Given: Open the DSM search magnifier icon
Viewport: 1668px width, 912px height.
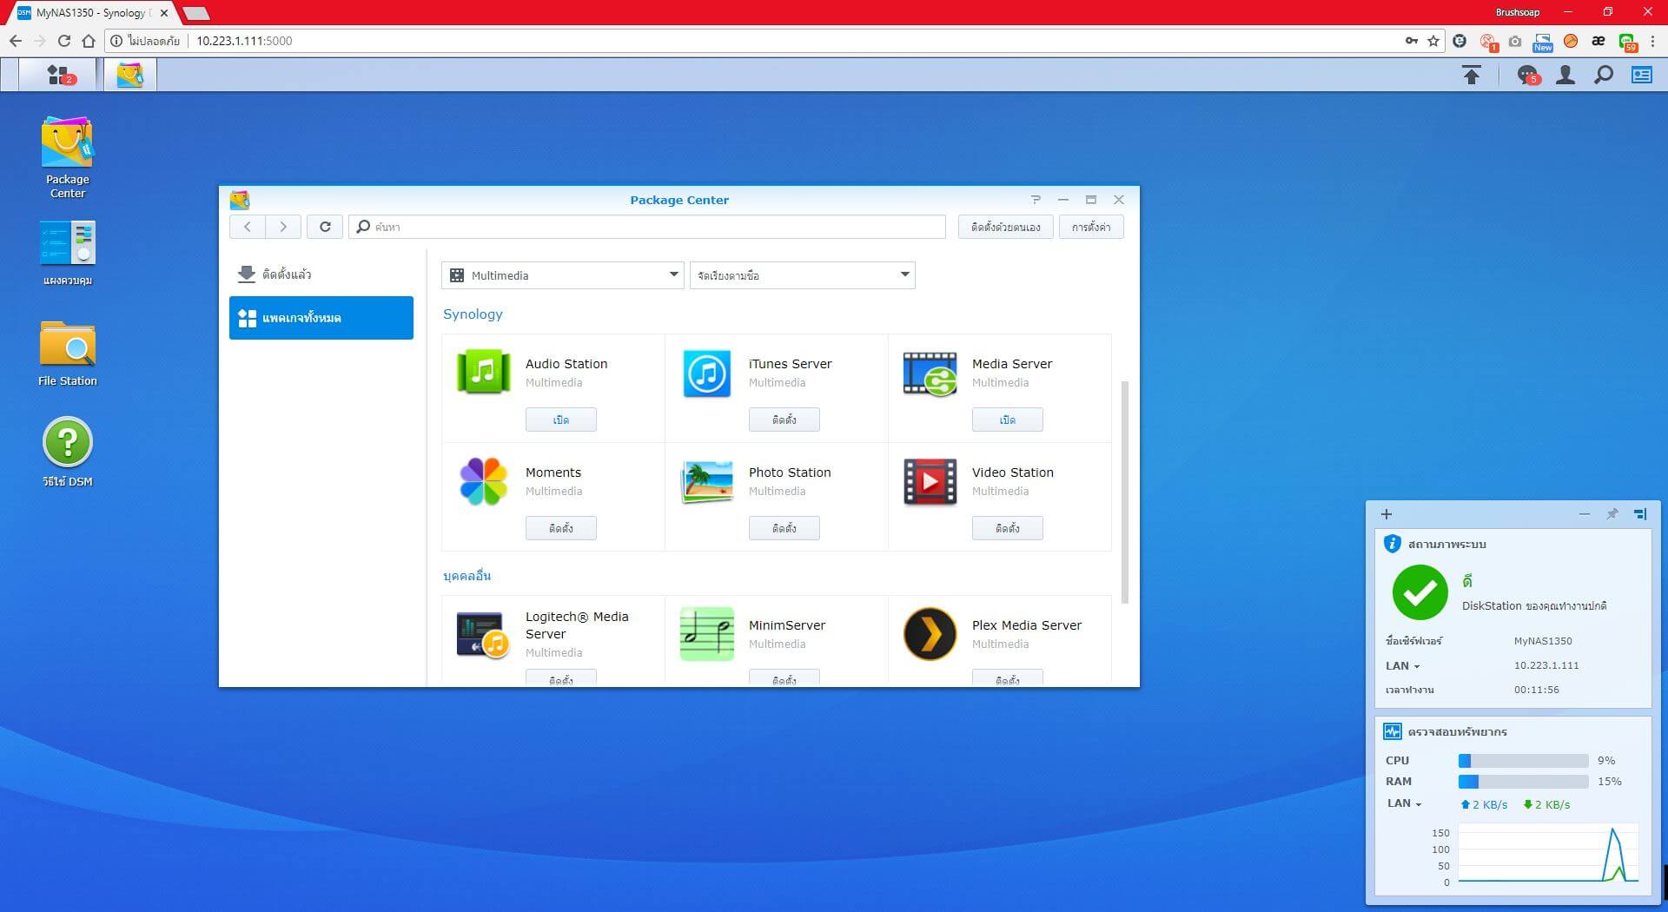Looking at the screenshot, I should (x=1604, y=76).
